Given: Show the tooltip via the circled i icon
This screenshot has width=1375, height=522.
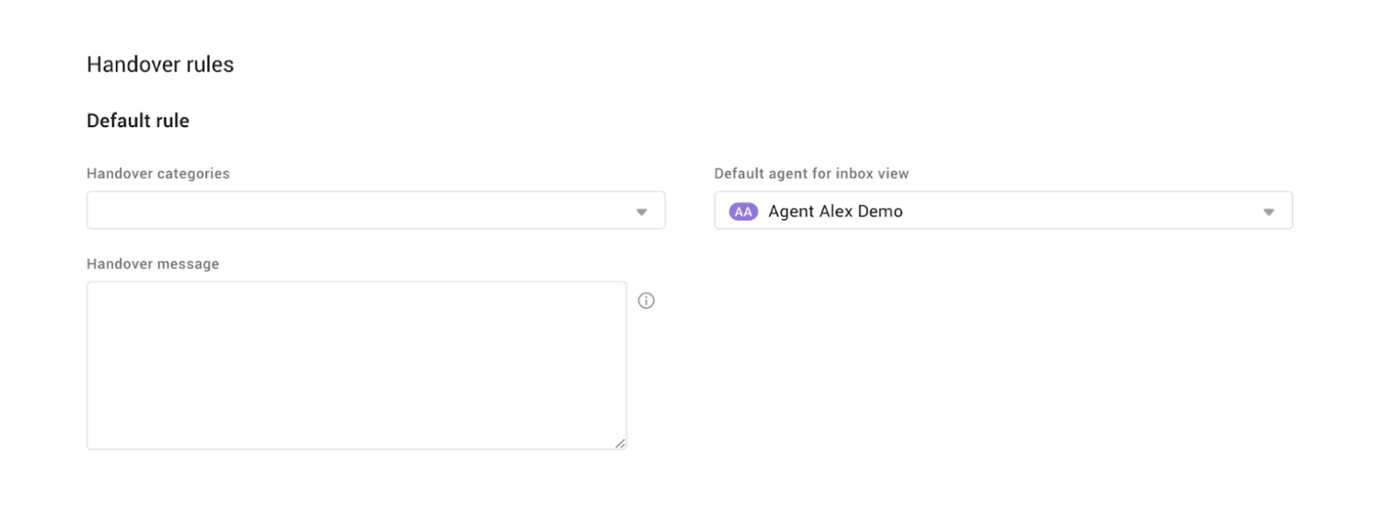Looking at the screenshot, I should click(x=646, y=300).
